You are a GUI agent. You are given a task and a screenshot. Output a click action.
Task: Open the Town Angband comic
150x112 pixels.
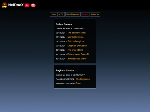click(78, 84)
